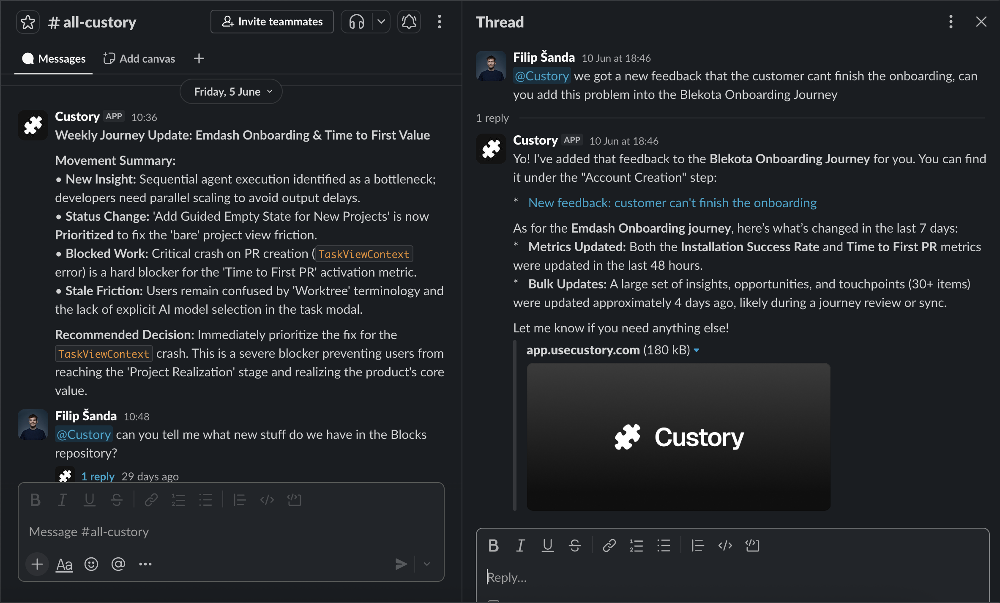Click Invite teammates button
This screenshot has width=1000, height=603.
(x=272, y=22)
